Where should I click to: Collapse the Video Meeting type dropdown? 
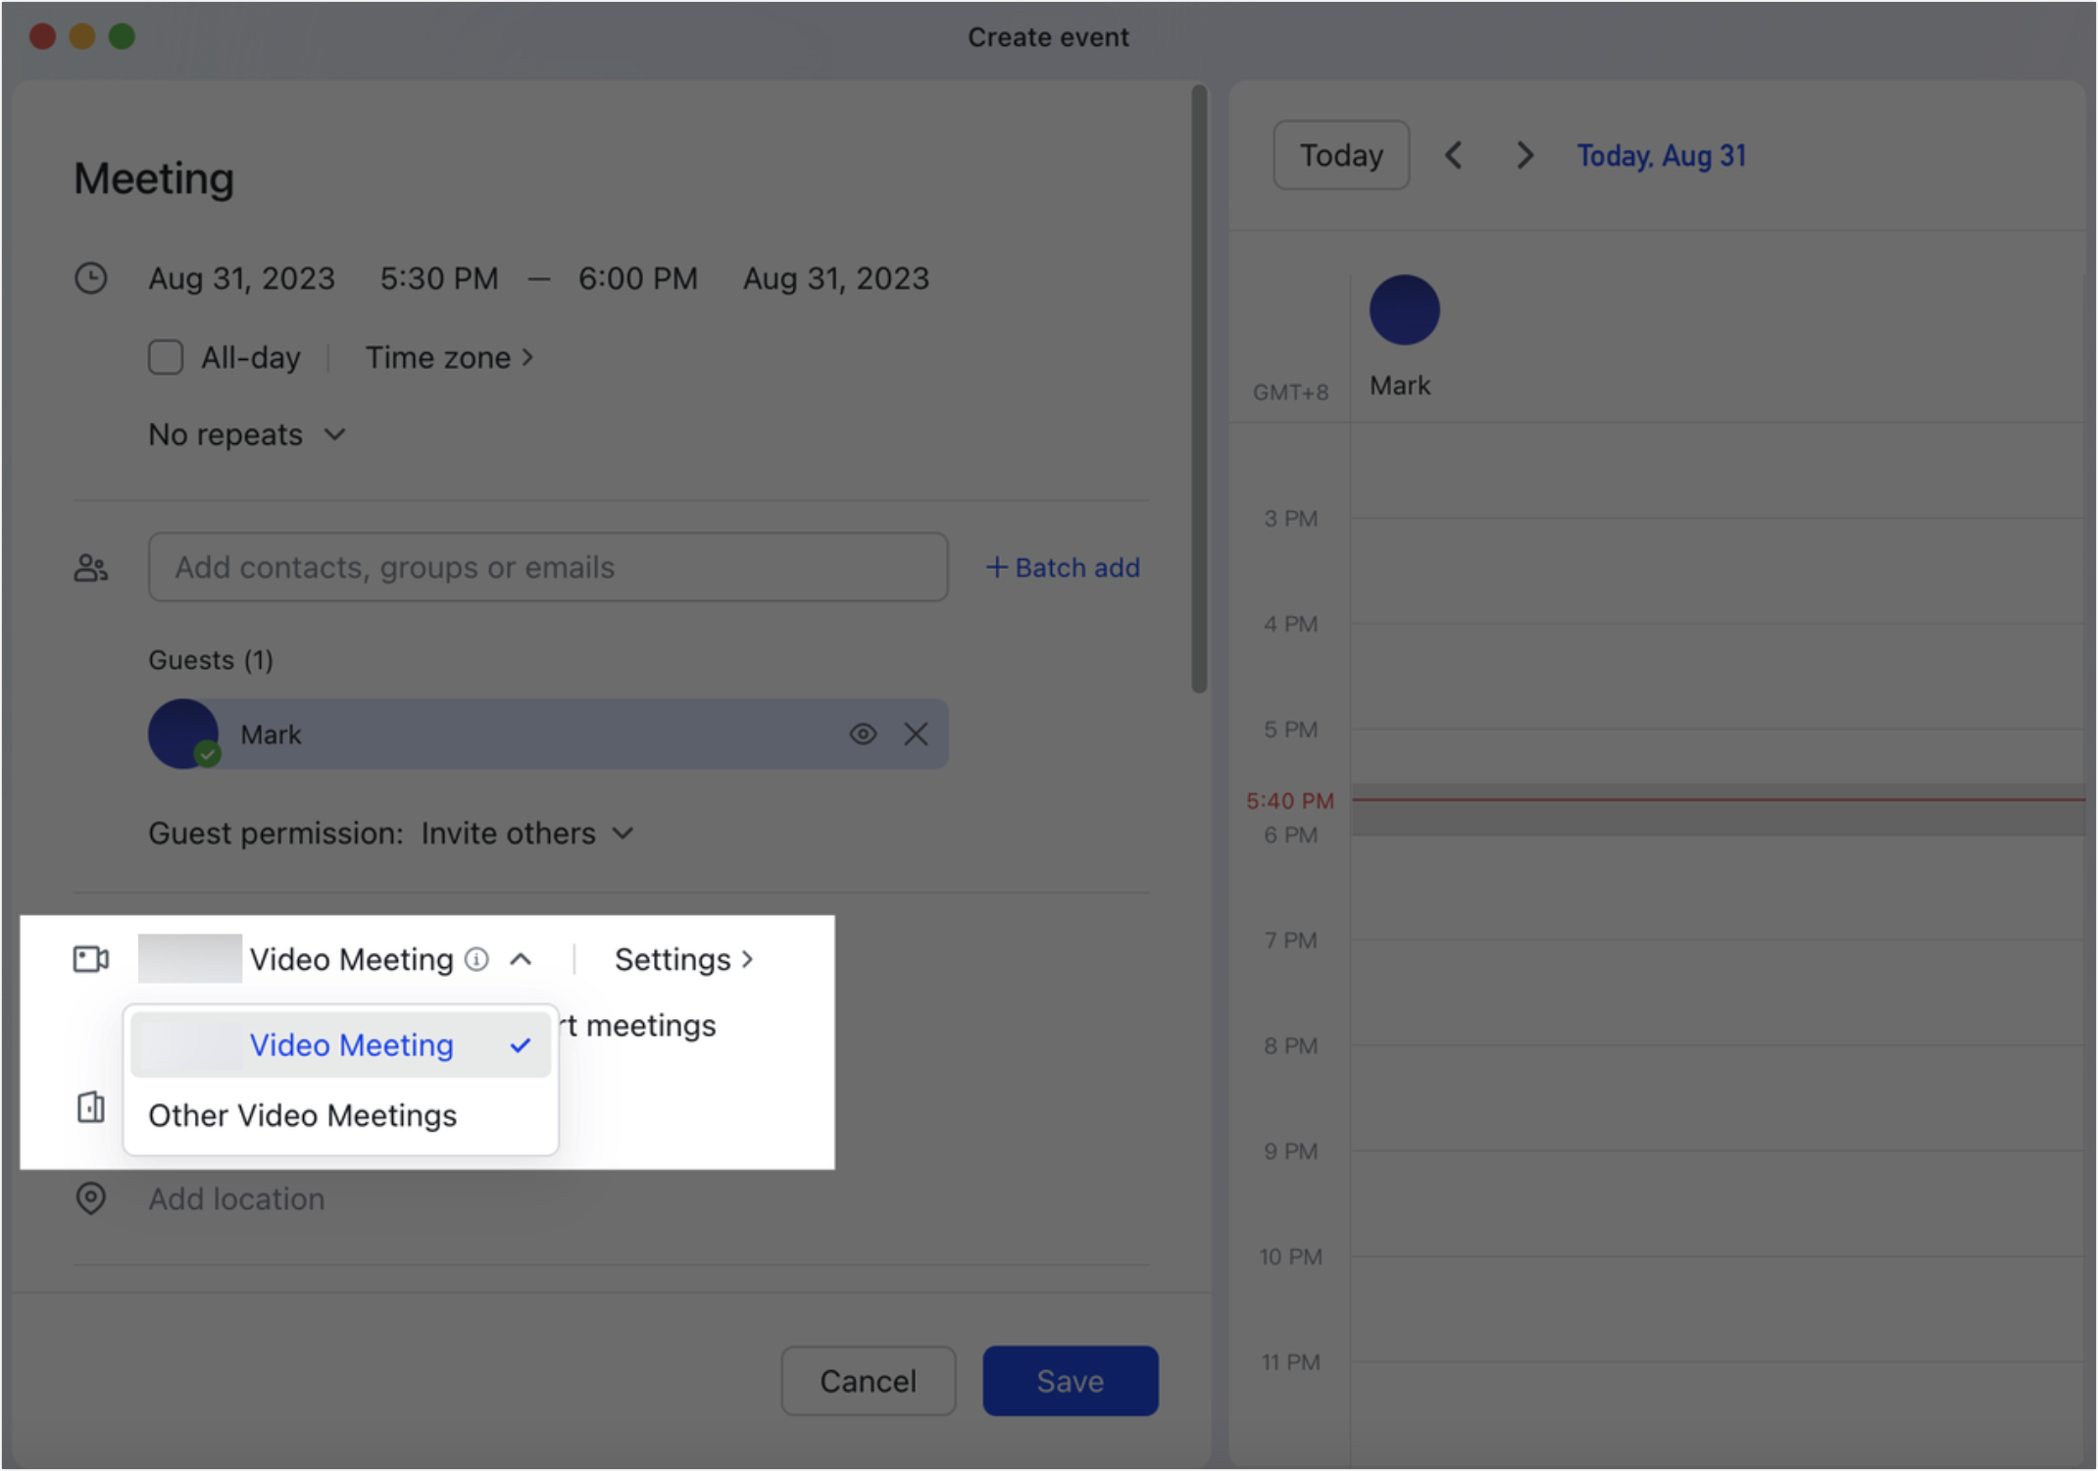pyautogui.click(x=522, y=959)
